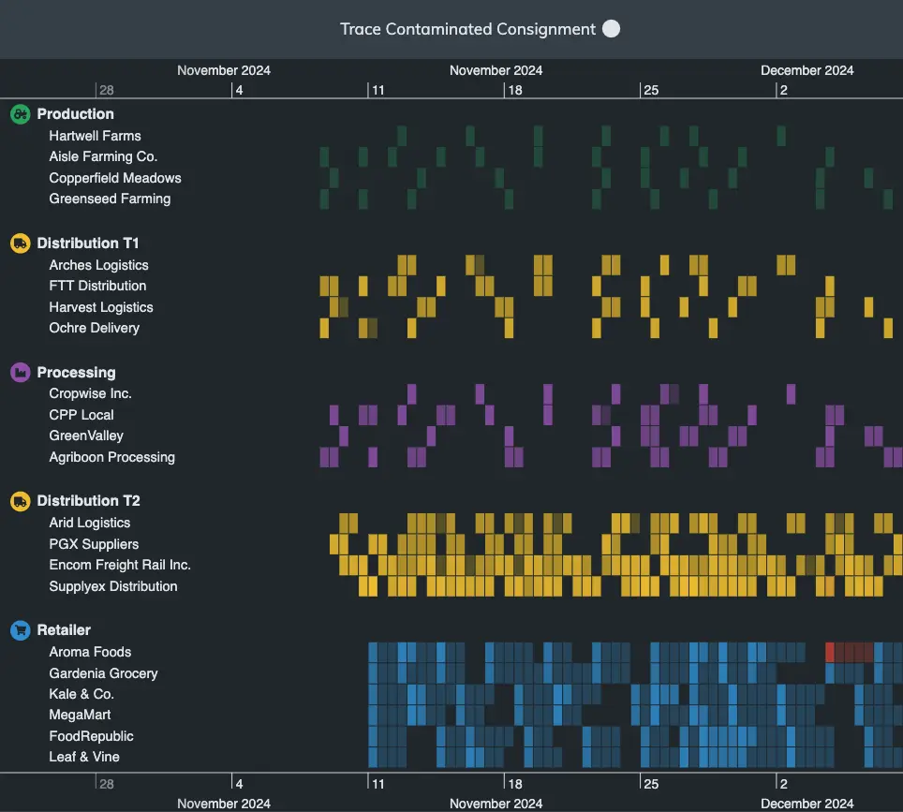Toggle the Trace Contaminated Consignment switch

click(611, 29)
